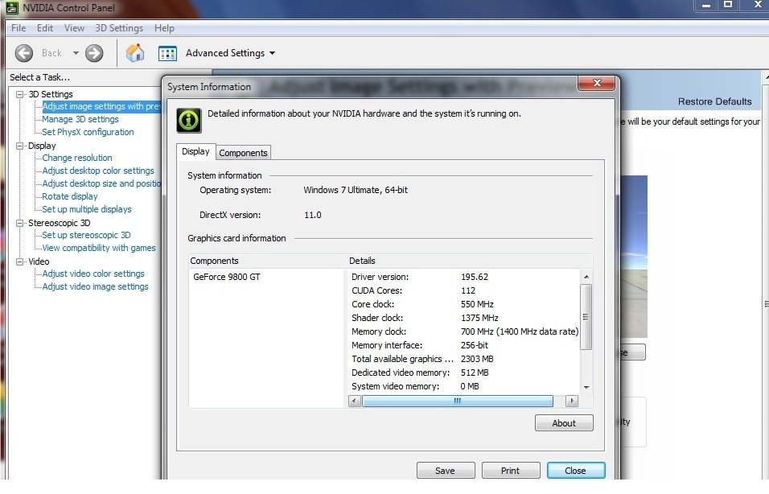
Task: Select Adjust video image settings
Action: click(x=95, y=286)
